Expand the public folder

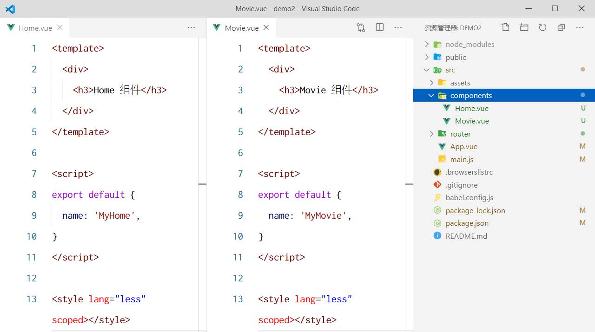pyautogui.click(x=456, y=57)
